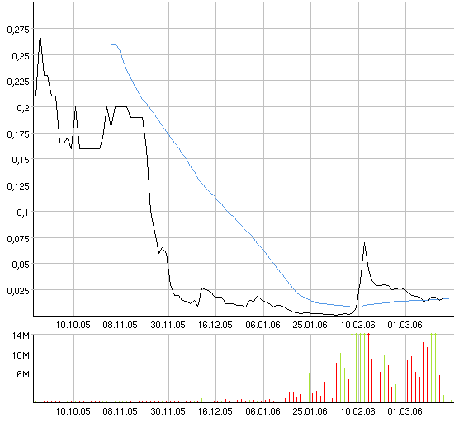Screen dimensions: 454x422
Task: Click date 10.02.06 under the price chart
Action: (358, 325)
